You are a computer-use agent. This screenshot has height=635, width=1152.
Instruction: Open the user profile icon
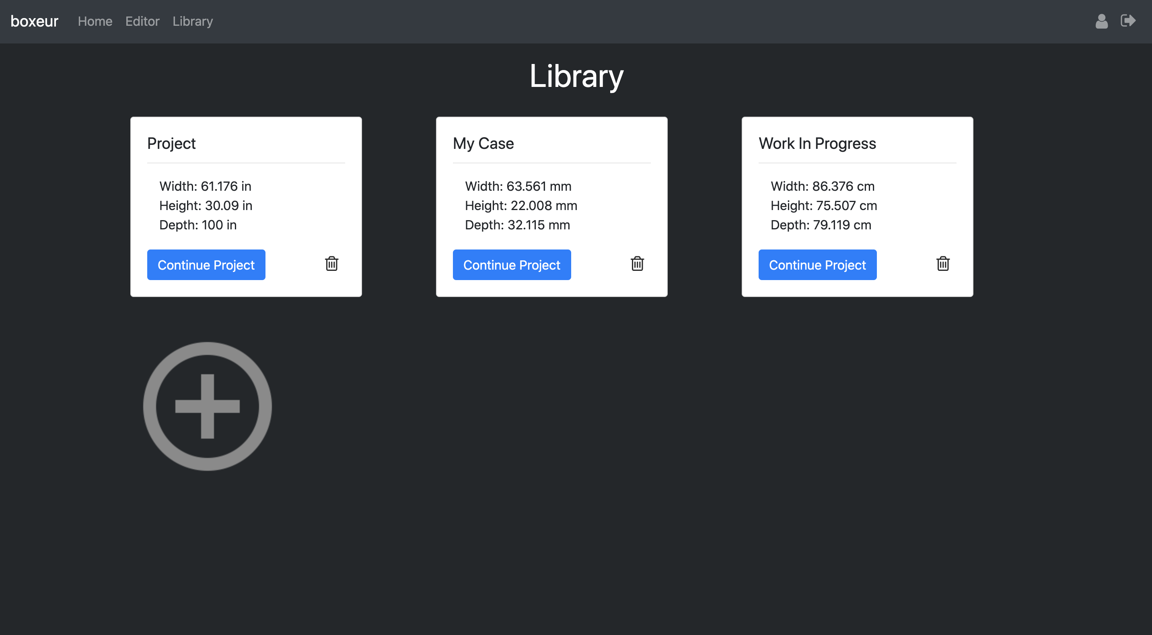pos(1101,21)
